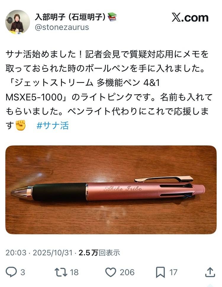Click the repost count 18
The height and width of the screenshot is (287, 222).
click(74, 272)
